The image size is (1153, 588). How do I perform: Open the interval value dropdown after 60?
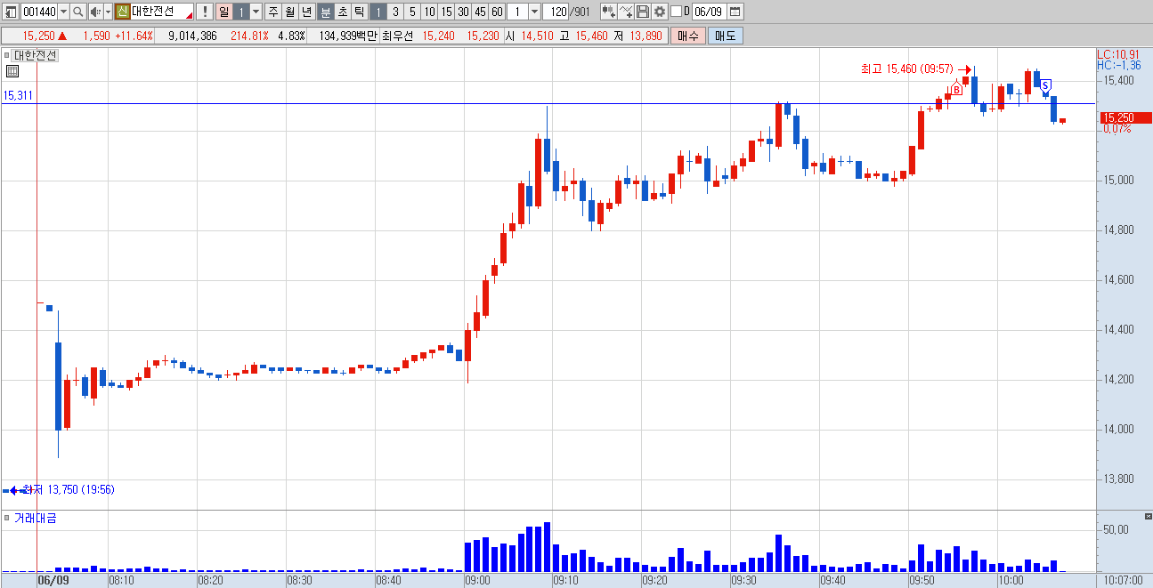pyautogui.click(x=534, y=12)
